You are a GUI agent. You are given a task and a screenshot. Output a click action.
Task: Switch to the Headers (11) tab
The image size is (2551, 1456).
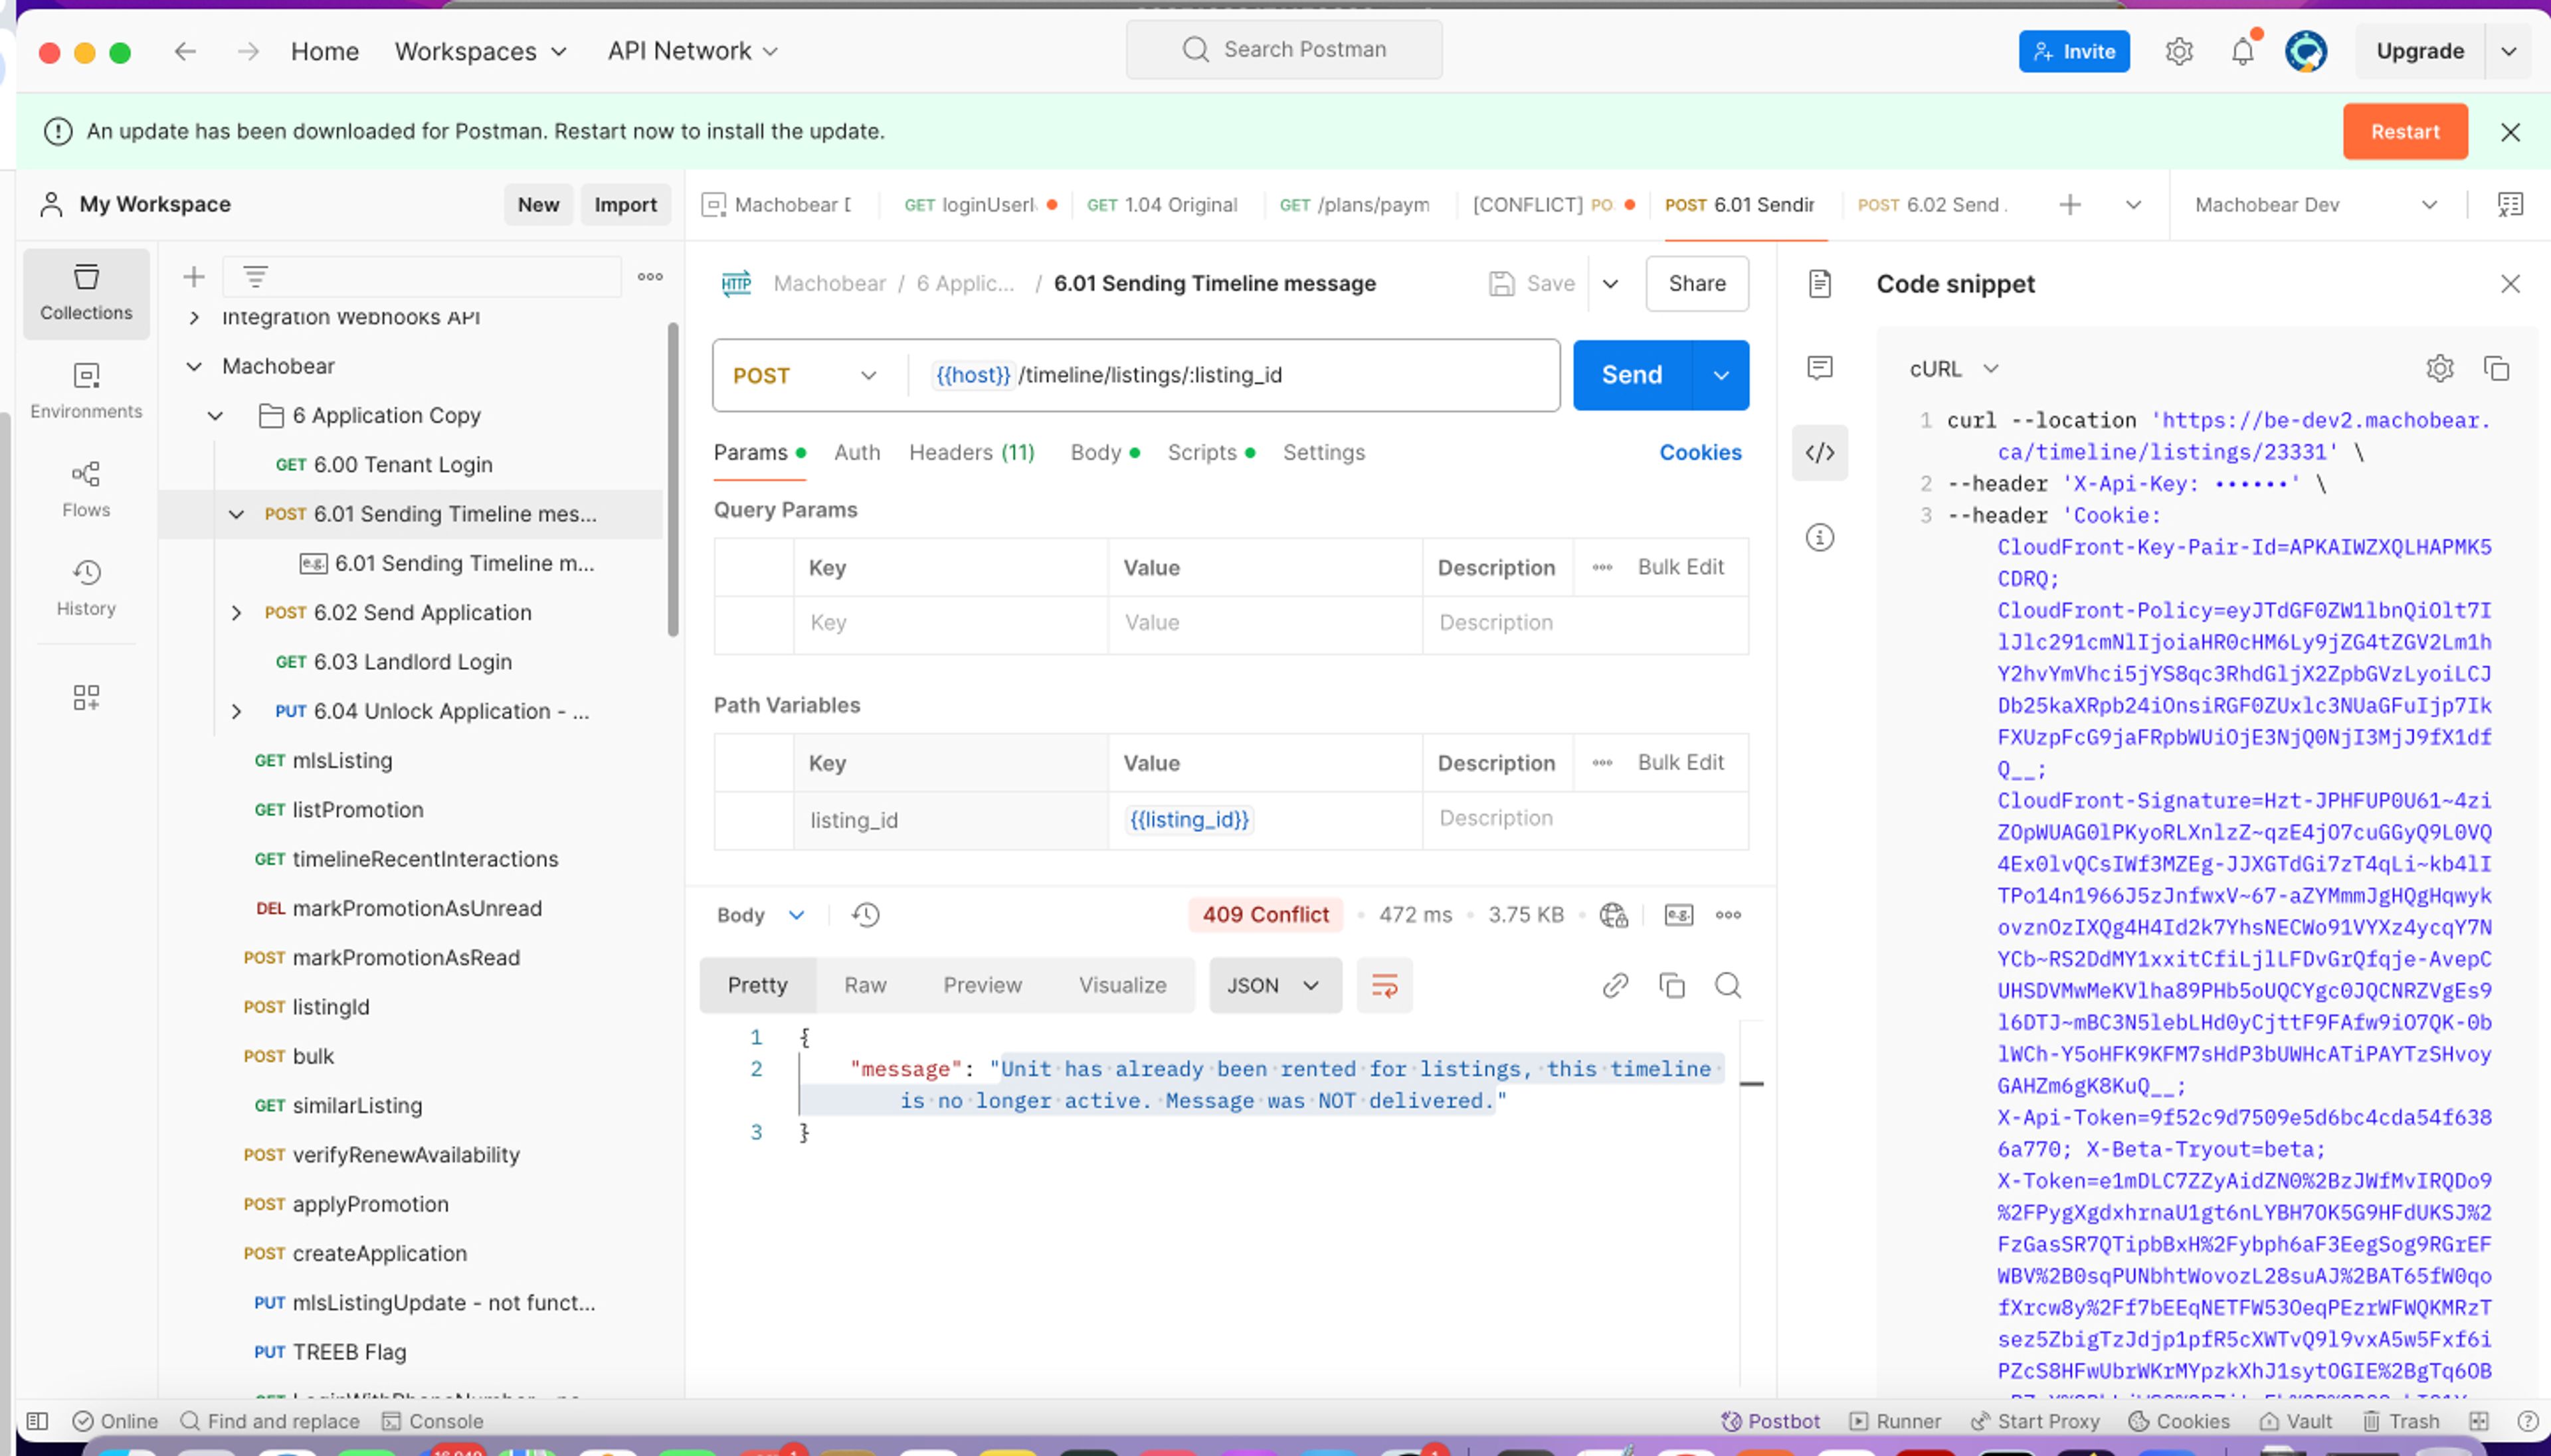971,453
